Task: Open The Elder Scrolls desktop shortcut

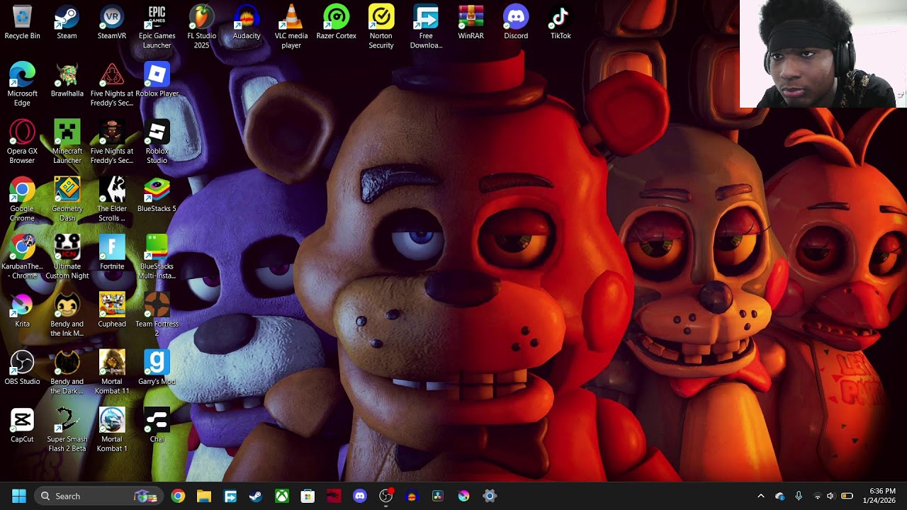Action: click(112, 200)
